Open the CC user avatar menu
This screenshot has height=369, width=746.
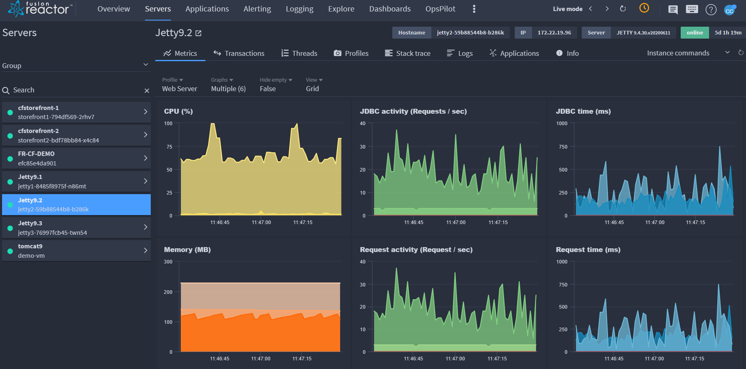[730, 10]
